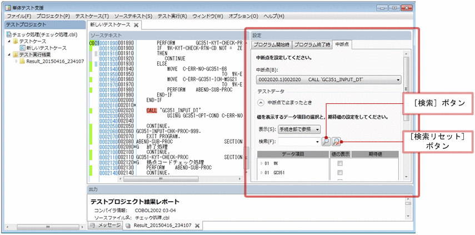475x235 pixels.
Task: Select the 中断点 tab
Action: (x=342, y=44)
